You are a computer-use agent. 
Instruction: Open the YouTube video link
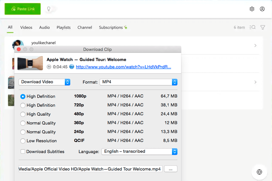(x=124, y=67)
